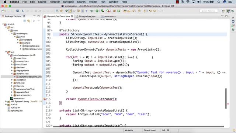Open the Debug button dropdown arrow

tap(94, 11)
